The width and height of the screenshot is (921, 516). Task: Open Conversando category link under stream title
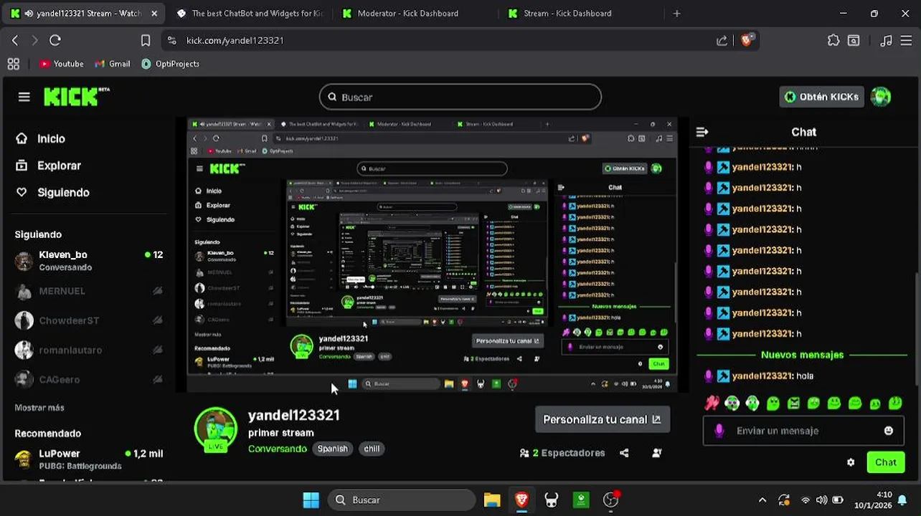pos(278,449)
